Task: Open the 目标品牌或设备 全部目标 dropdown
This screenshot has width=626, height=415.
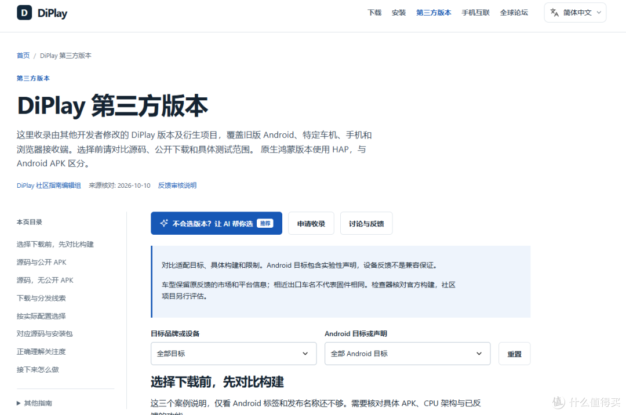Action: pos(234,354)
